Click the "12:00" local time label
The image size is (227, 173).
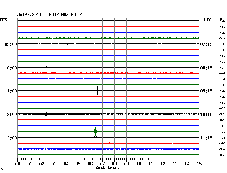11,115
